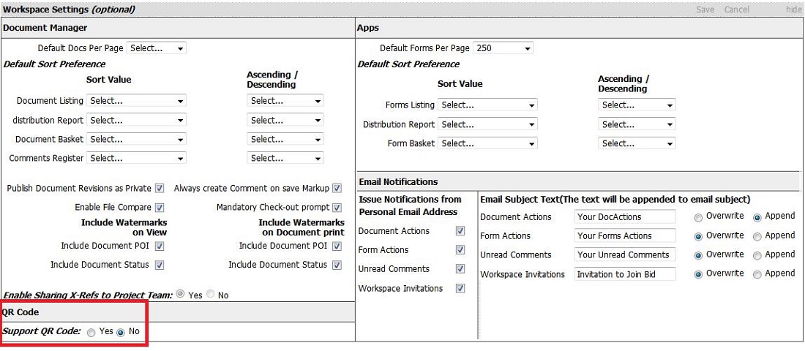Screen dimensions: 805x351
Task: Toggle Include Document Status on Document print
Action: point(337,265)
